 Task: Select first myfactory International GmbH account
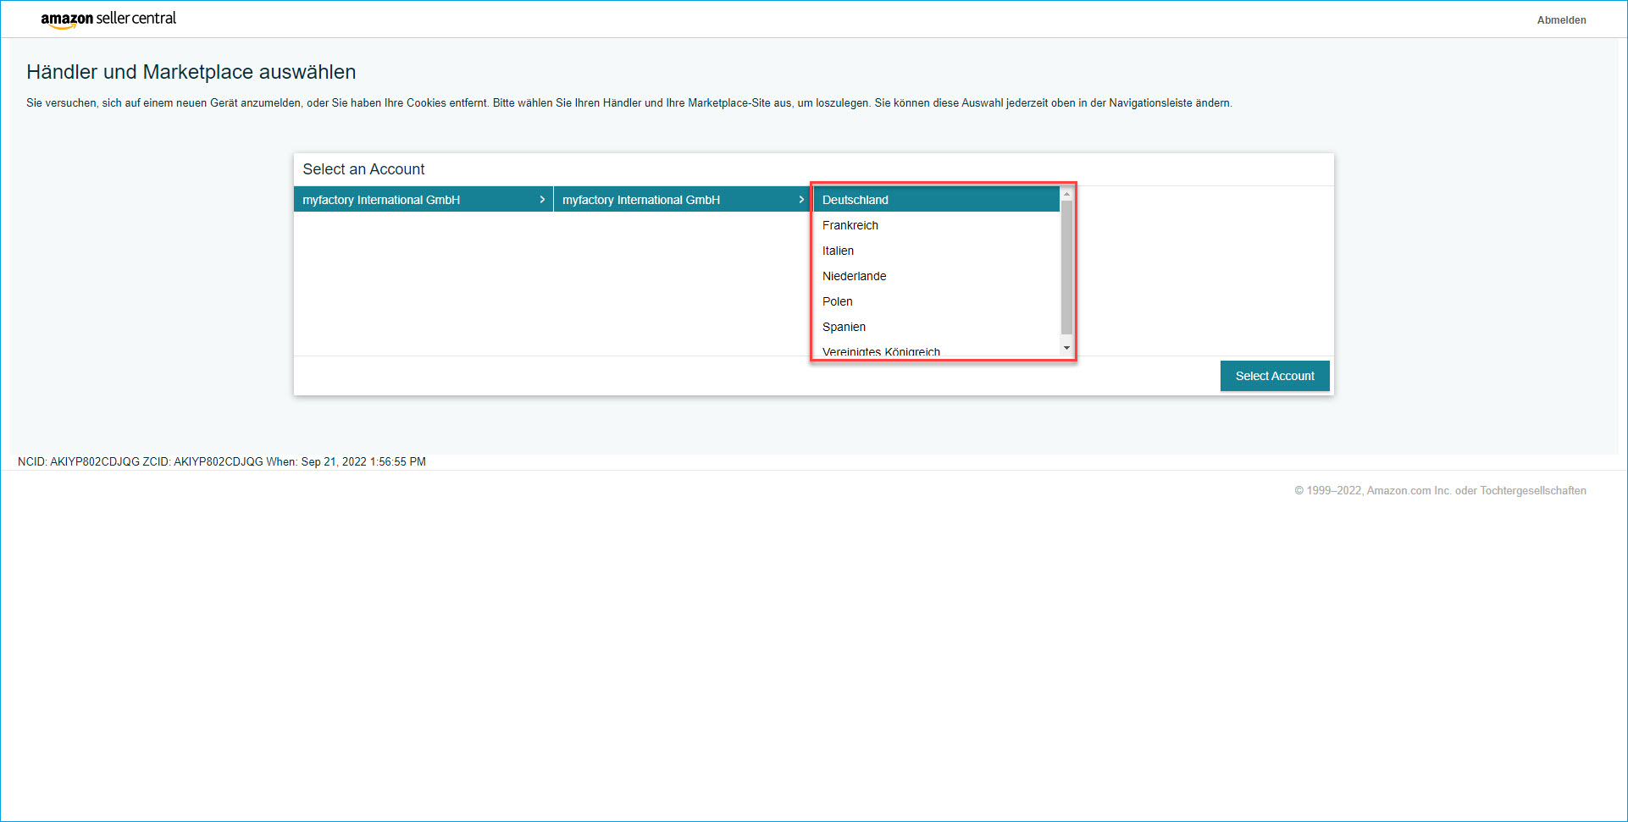click(423, 200)
